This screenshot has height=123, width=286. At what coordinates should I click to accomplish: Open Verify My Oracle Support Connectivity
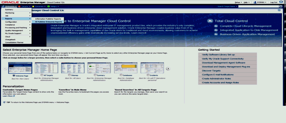pos(223,59)
